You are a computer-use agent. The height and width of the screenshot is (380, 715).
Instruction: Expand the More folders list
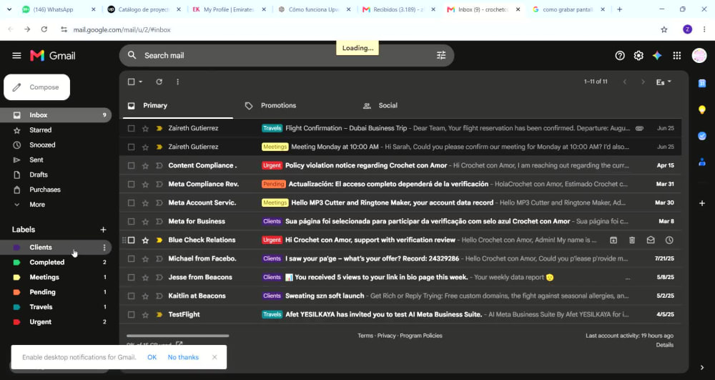(37, 205)
